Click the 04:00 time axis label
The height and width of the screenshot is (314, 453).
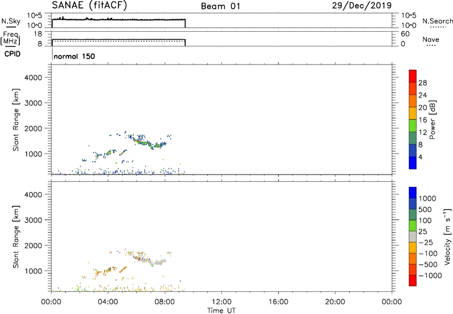pos(108,302)
